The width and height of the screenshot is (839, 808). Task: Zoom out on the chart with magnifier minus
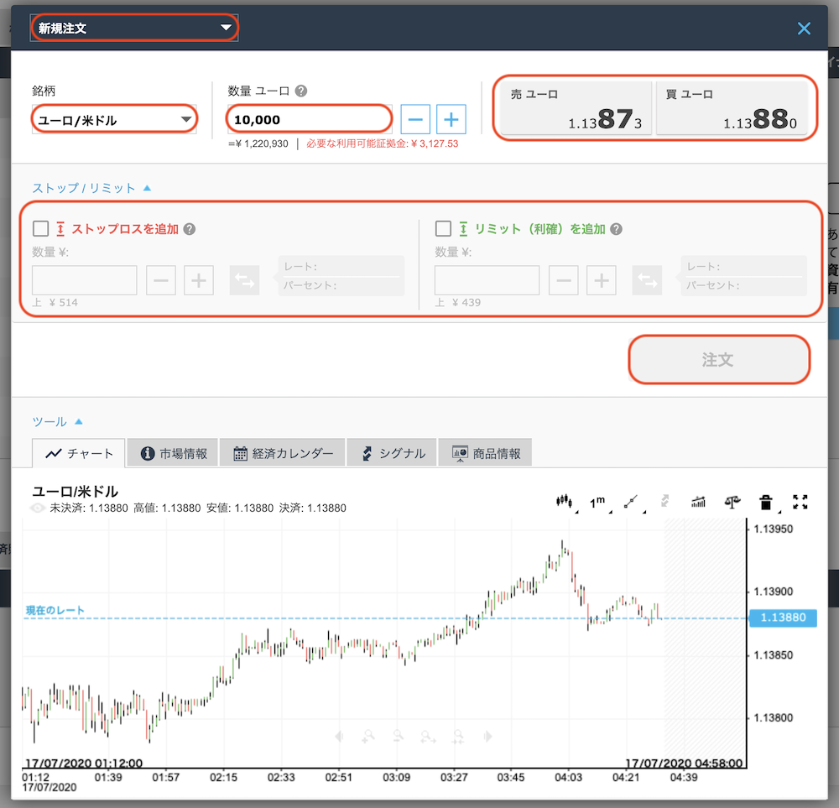click(398, 736)
